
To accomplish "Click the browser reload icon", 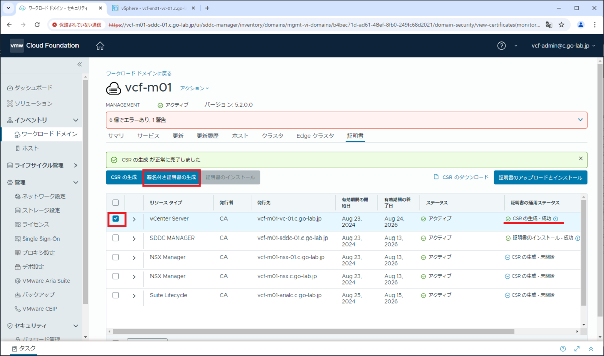I will point(37,24).
